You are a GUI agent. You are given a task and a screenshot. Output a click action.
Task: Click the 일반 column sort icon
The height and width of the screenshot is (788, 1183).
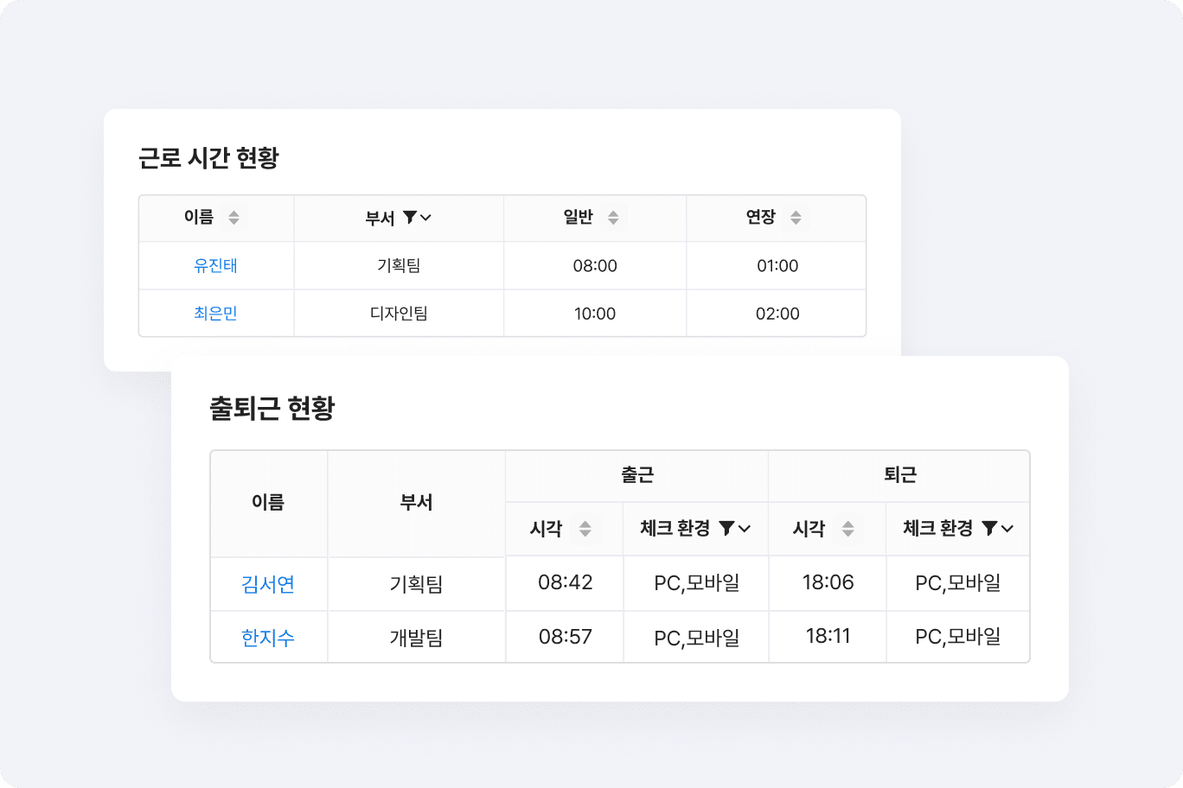[613, 218]
